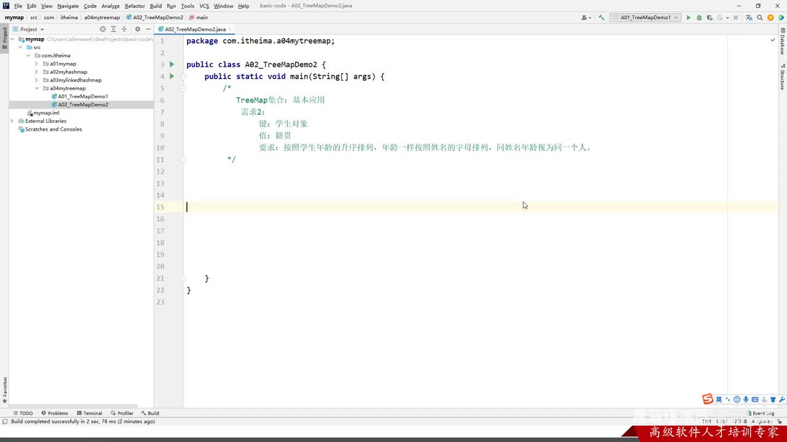The height and width of the screenshot is (442, 787).
Task: Click the orange update icon in toolbar
Action: click(x=770, y=18)
